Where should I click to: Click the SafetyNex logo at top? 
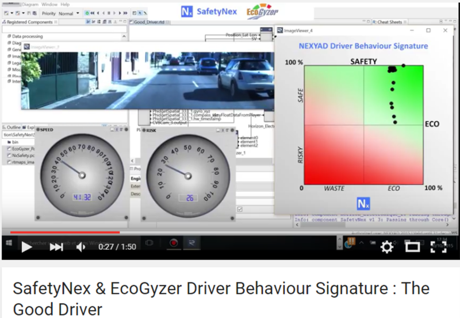point(209,11)
